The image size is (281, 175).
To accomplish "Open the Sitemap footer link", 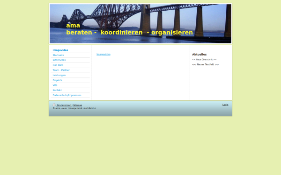I will tap(77, 105).
